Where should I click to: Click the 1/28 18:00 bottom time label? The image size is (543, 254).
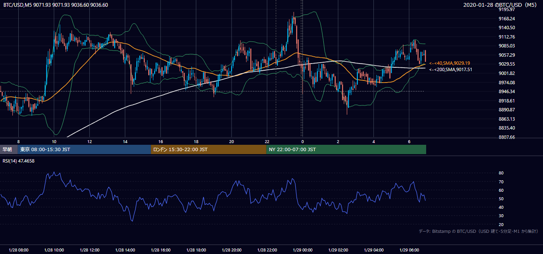(196, 250)
